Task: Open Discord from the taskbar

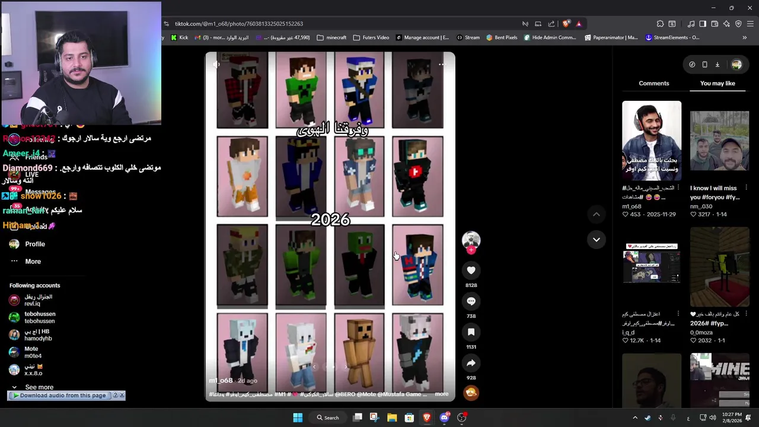Action: pos(445,418)
